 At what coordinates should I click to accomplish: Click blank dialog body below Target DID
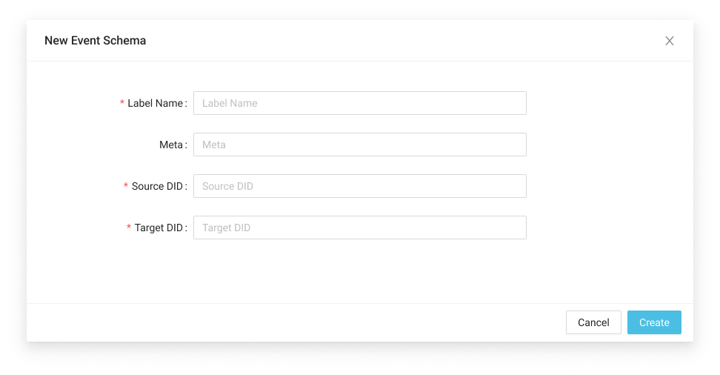coord(359,271)
